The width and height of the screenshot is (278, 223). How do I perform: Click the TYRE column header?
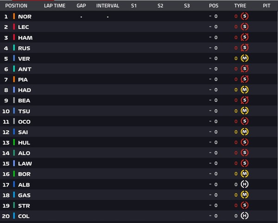pos(240,6)
